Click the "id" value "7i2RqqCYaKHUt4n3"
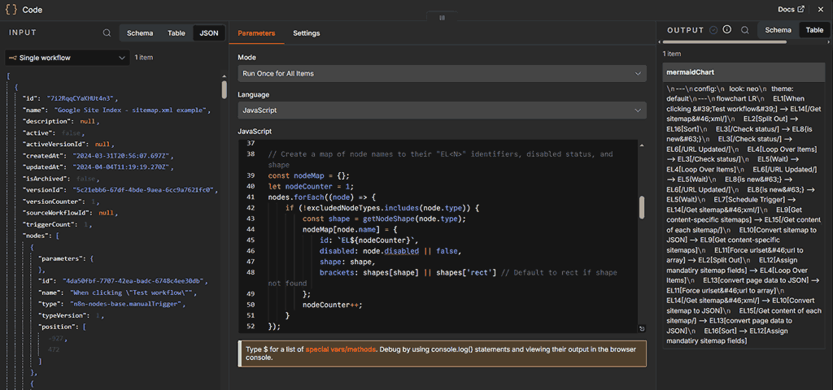Screen dimensions: 833x390 pos(82,98)
